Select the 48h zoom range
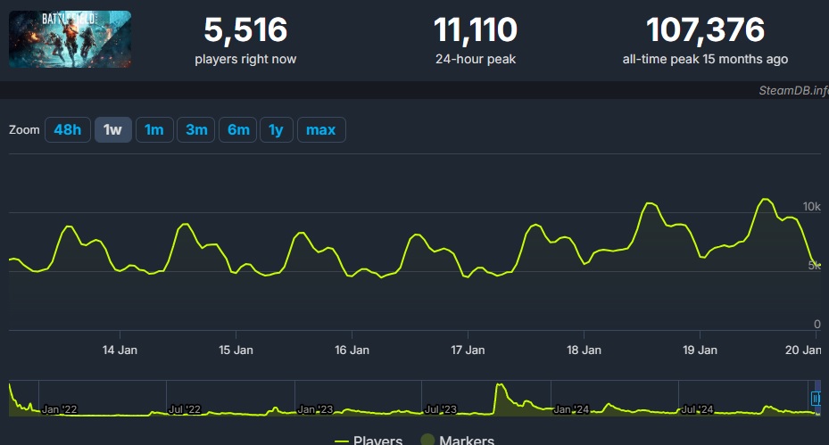 [68, 130]
